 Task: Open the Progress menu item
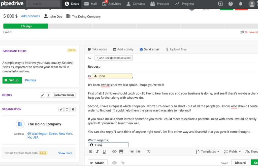coord(184,4)
